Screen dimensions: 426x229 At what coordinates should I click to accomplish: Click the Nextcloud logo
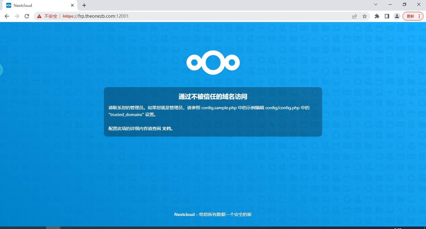(x=213, y=63)
